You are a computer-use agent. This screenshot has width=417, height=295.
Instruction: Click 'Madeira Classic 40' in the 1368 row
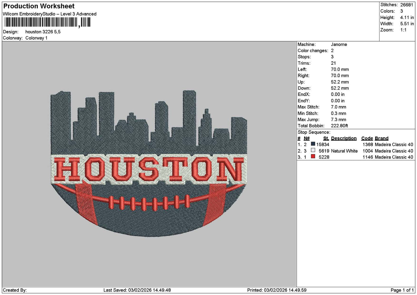(394, 144)
